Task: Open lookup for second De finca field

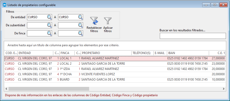Action: pos(80,33)
